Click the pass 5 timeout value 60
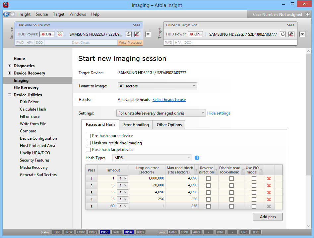 (x=107, y=206)
